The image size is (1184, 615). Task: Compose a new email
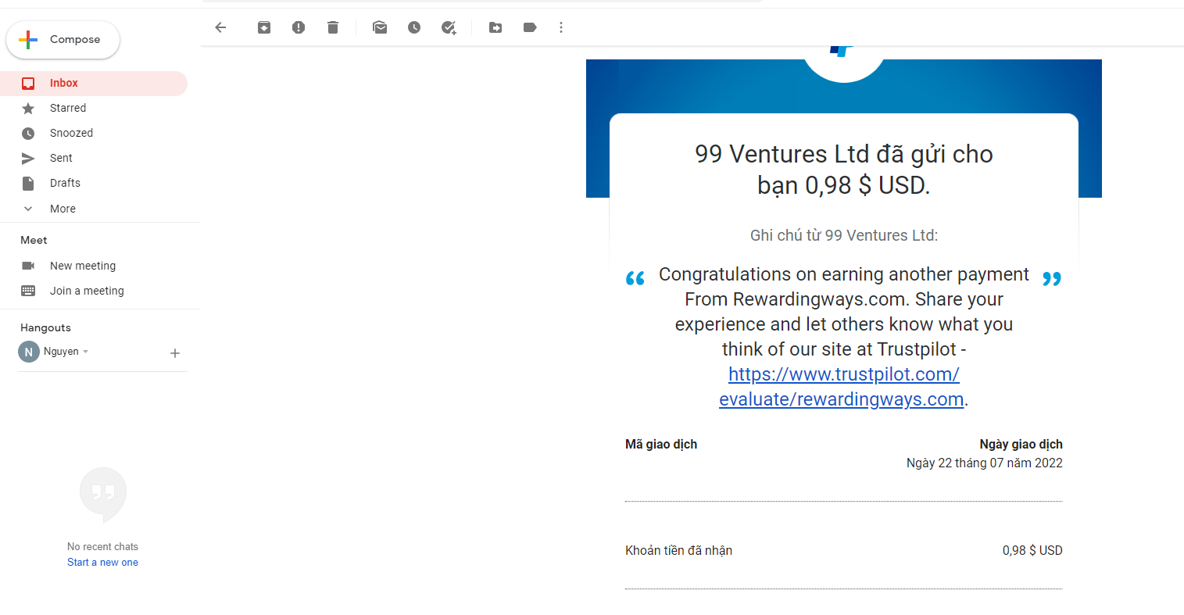63,40
